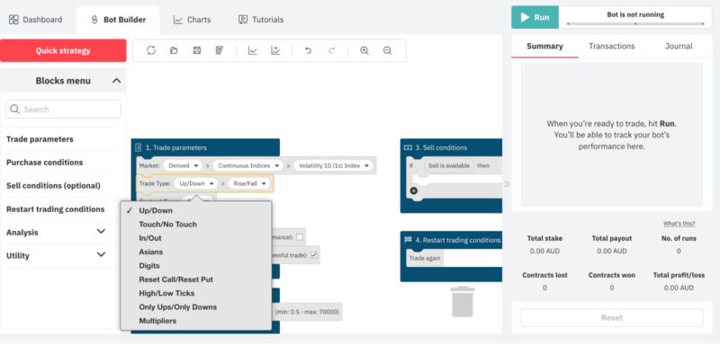This screenshot has height=346, width=720.
Task: Click the Quick strategy button
Action: (63, 50)
